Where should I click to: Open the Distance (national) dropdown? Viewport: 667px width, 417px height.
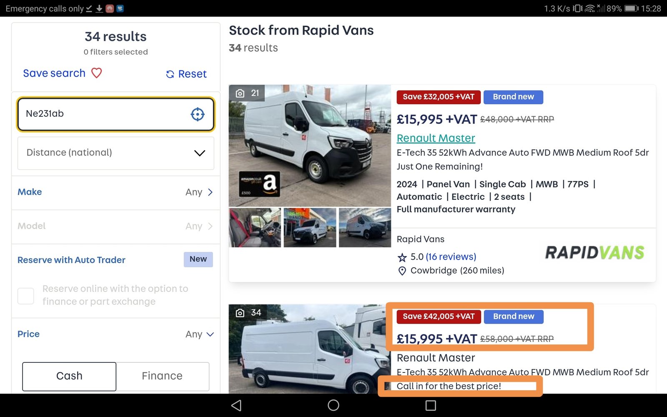coord(116,153)
